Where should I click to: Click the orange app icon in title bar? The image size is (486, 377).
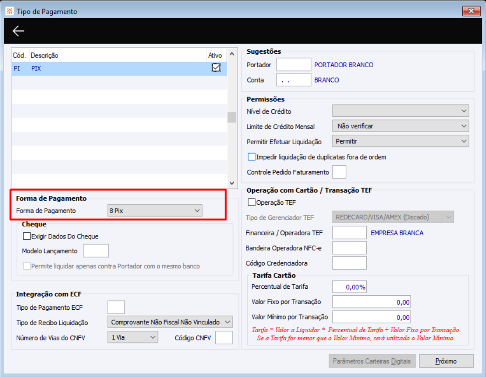pyautogui.click(x=10, y=11)
